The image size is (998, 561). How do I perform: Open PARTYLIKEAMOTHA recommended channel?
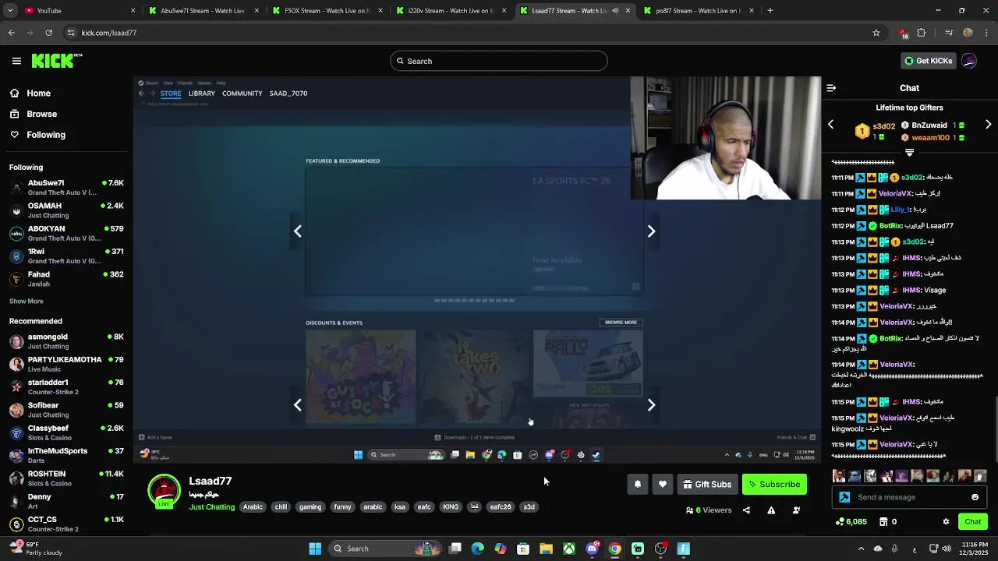(66, 364)
